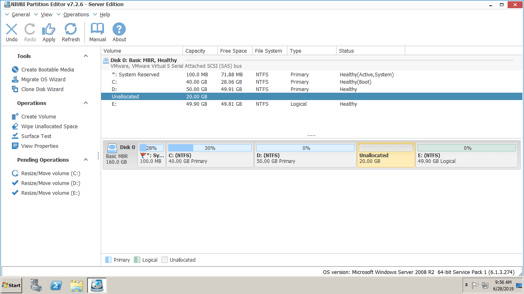Click Create Volume in Operations
Image resolution: width=524 pixels, height=294 pixels.
[38, 117]
